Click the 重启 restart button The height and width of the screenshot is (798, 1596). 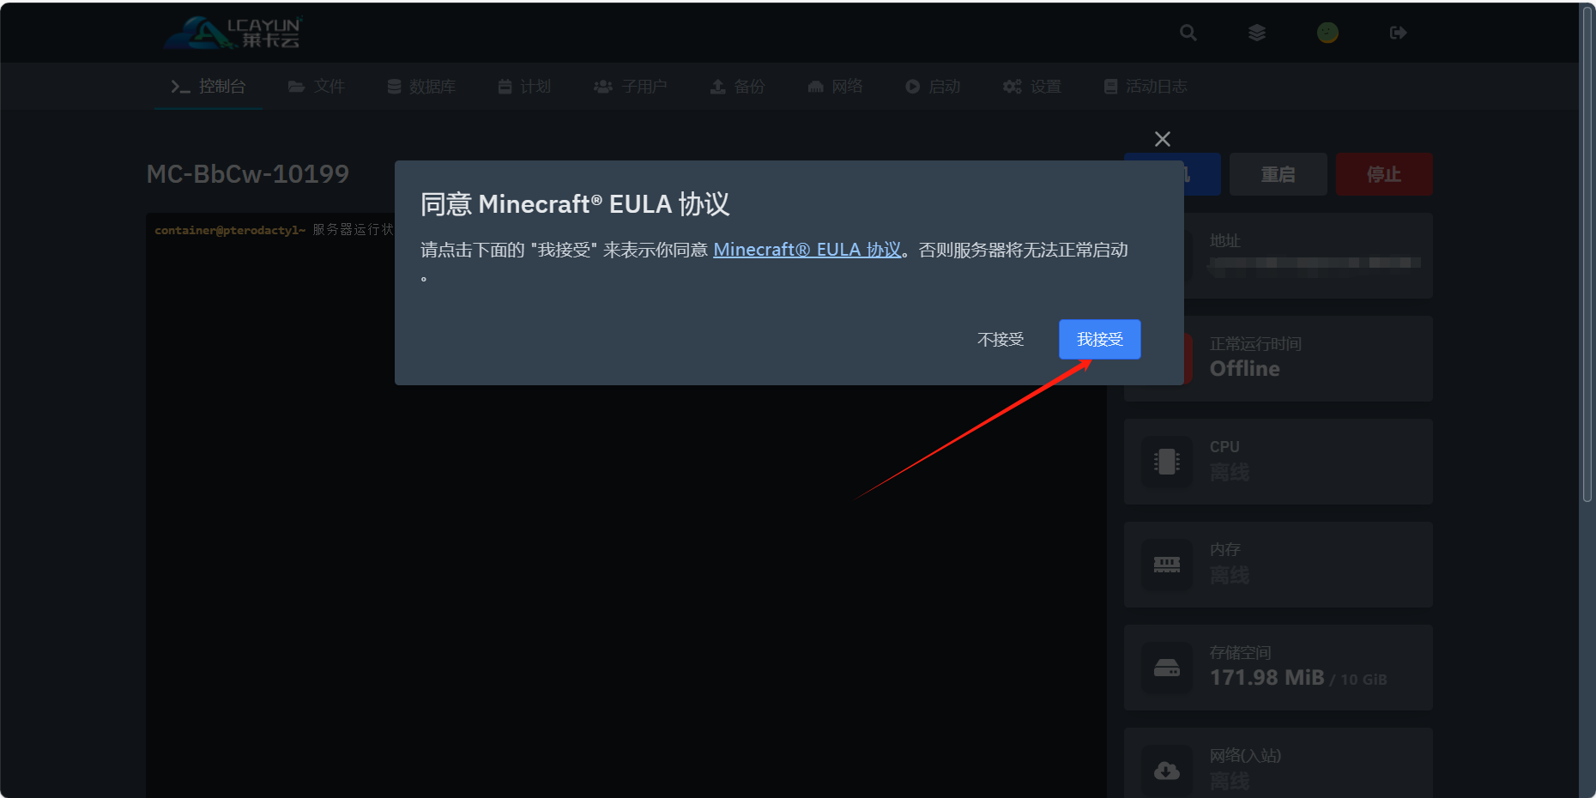(x=1278, y=174)
